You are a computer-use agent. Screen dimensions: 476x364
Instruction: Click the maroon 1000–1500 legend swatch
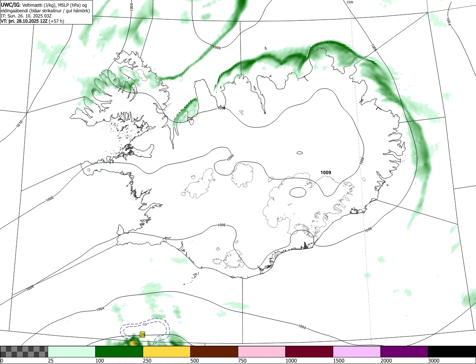pyautogui.click(x=309, y=351)
